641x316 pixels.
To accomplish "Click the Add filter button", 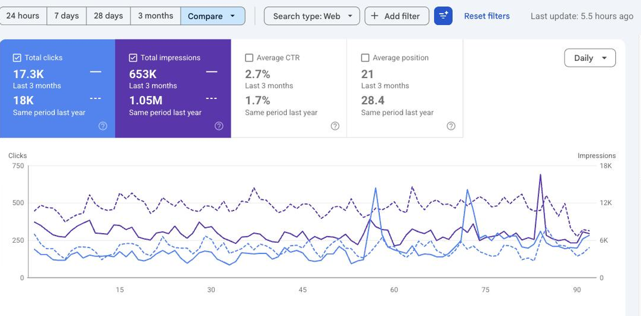I will (x=397, y=16).
